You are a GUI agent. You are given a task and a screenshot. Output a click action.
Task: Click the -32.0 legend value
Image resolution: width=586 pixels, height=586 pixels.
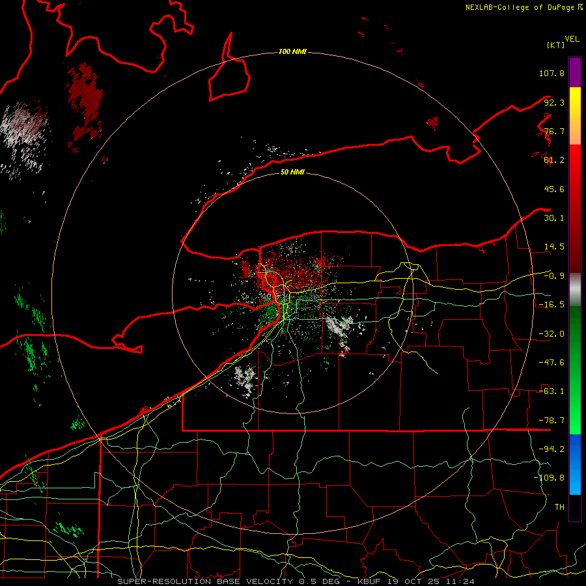pyautogui.click(x=551, y=334)
